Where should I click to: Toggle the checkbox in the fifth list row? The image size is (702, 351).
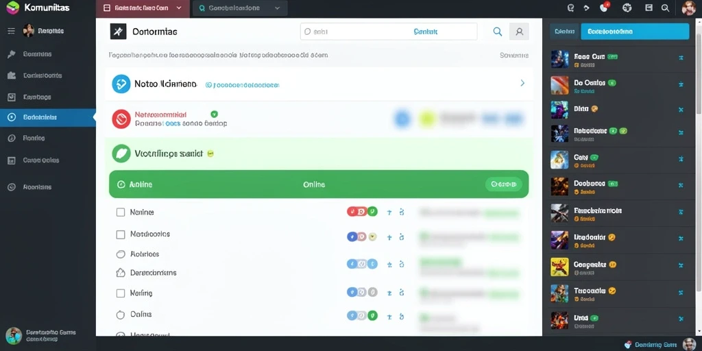tap(121, 293)
